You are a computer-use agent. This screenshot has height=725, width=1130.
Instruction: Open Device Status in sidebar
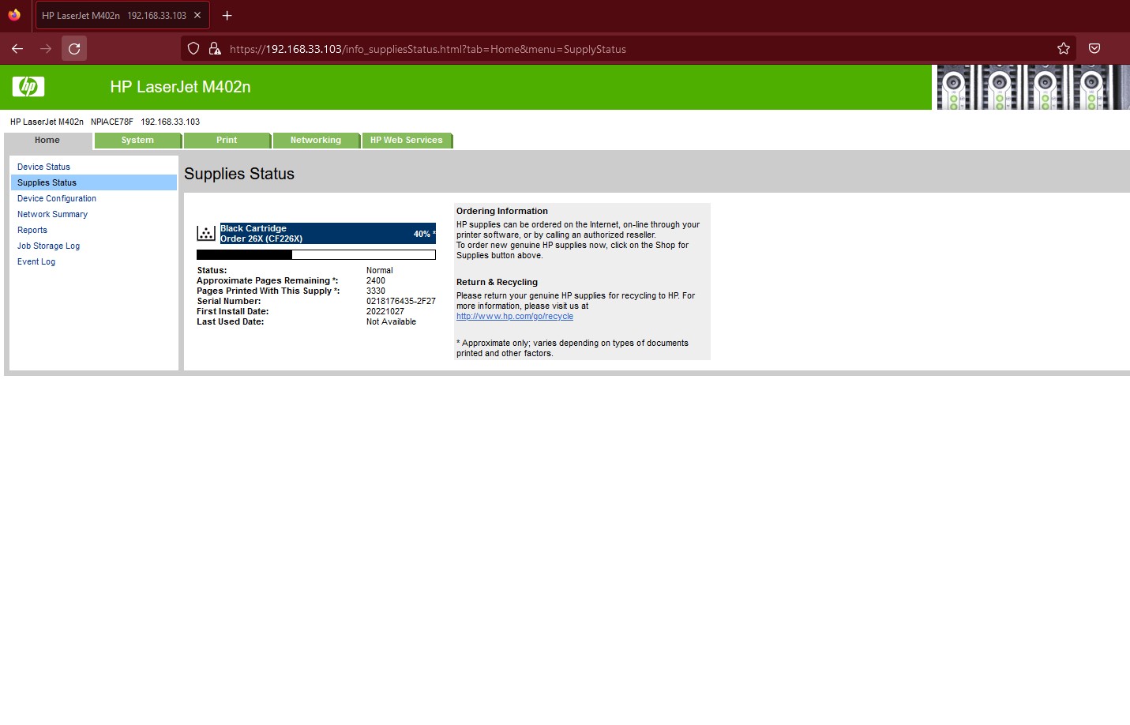tap(43, 167)
